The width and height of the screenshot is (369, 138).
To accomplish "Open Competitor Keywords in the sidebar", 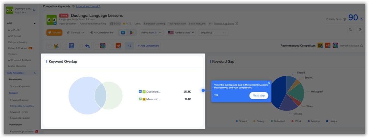I will click(22, 106).
